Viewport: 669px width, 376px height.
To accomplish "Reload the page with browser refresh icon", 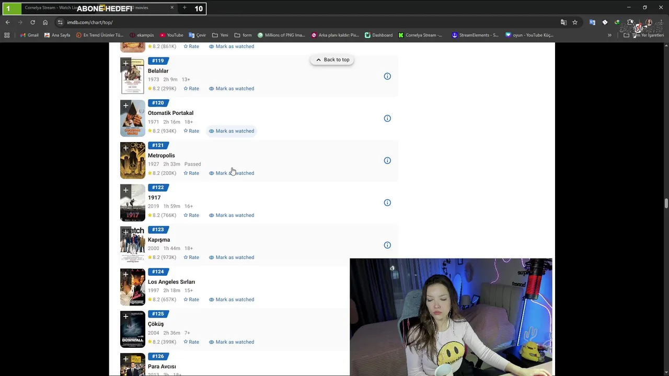I will click(x=32, y=22).
